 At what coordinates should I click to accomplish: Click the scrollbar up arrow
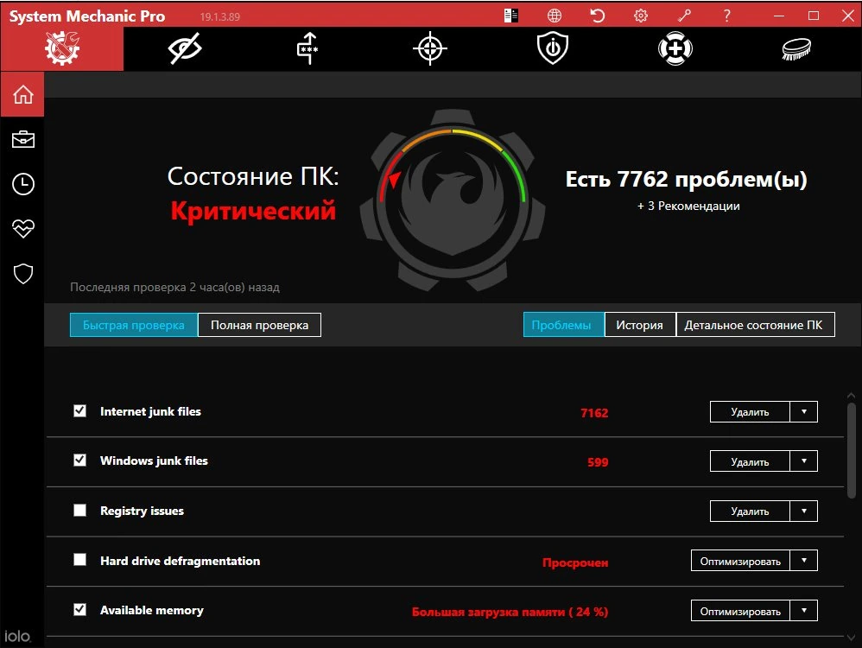tap(851, 395)
